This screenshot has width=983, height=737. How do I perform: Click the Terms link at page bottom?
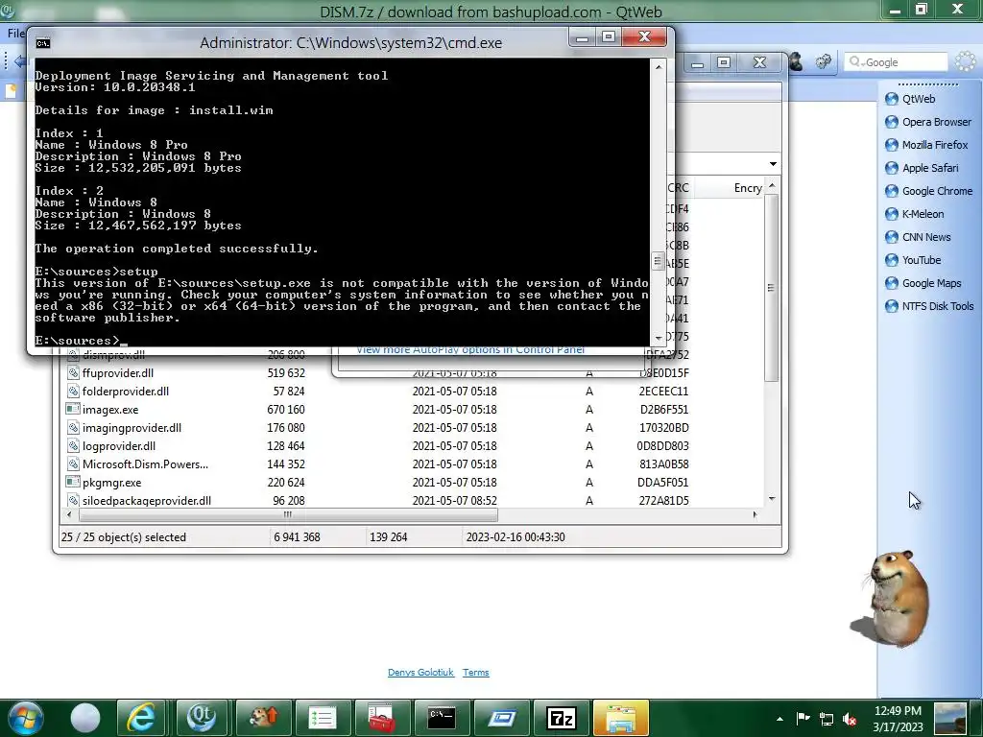click(x=476, y=673)
